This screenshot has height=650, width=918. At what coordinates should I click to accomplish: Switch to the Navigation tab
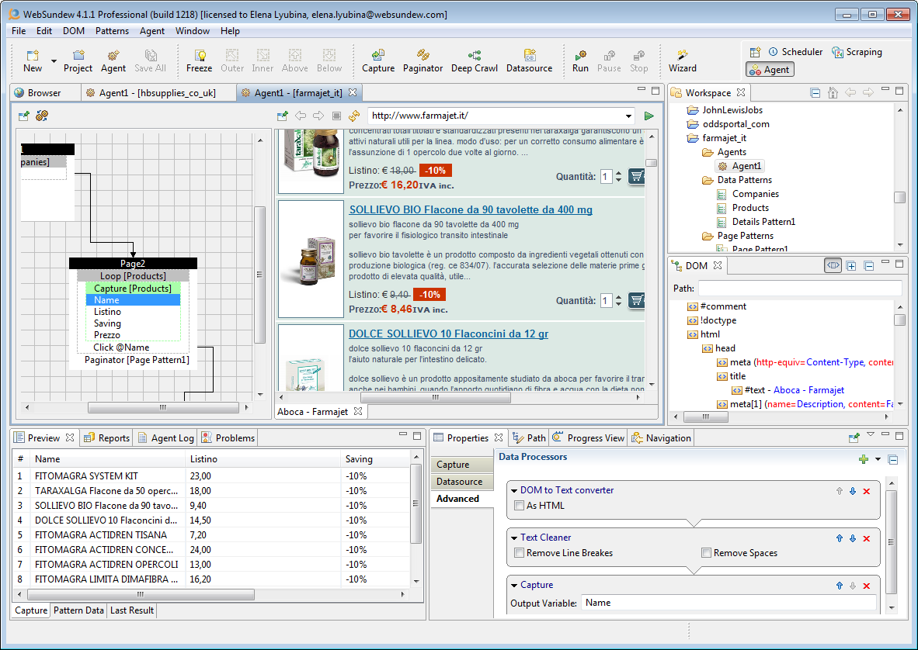662,437
